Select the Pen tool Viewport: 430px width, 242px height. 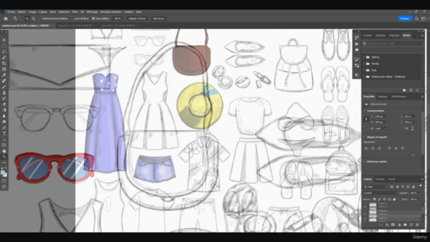4,128
